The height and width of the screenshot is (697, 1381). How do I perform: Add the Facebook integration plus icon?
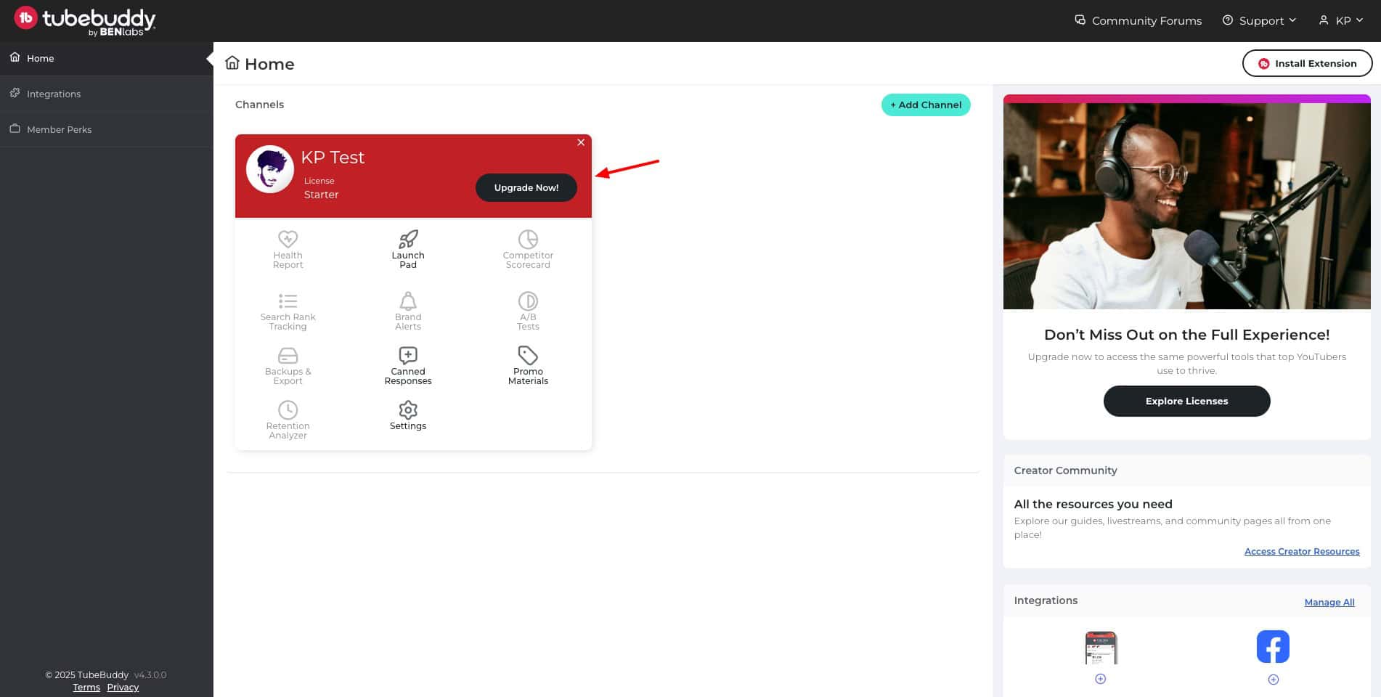(1273, 680)
